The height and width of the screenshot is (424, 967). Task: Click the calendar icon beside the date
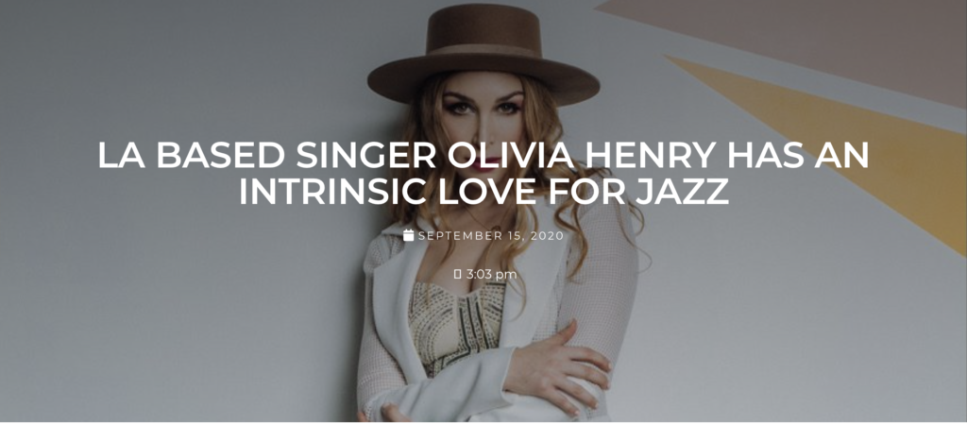tap(408, 235)
